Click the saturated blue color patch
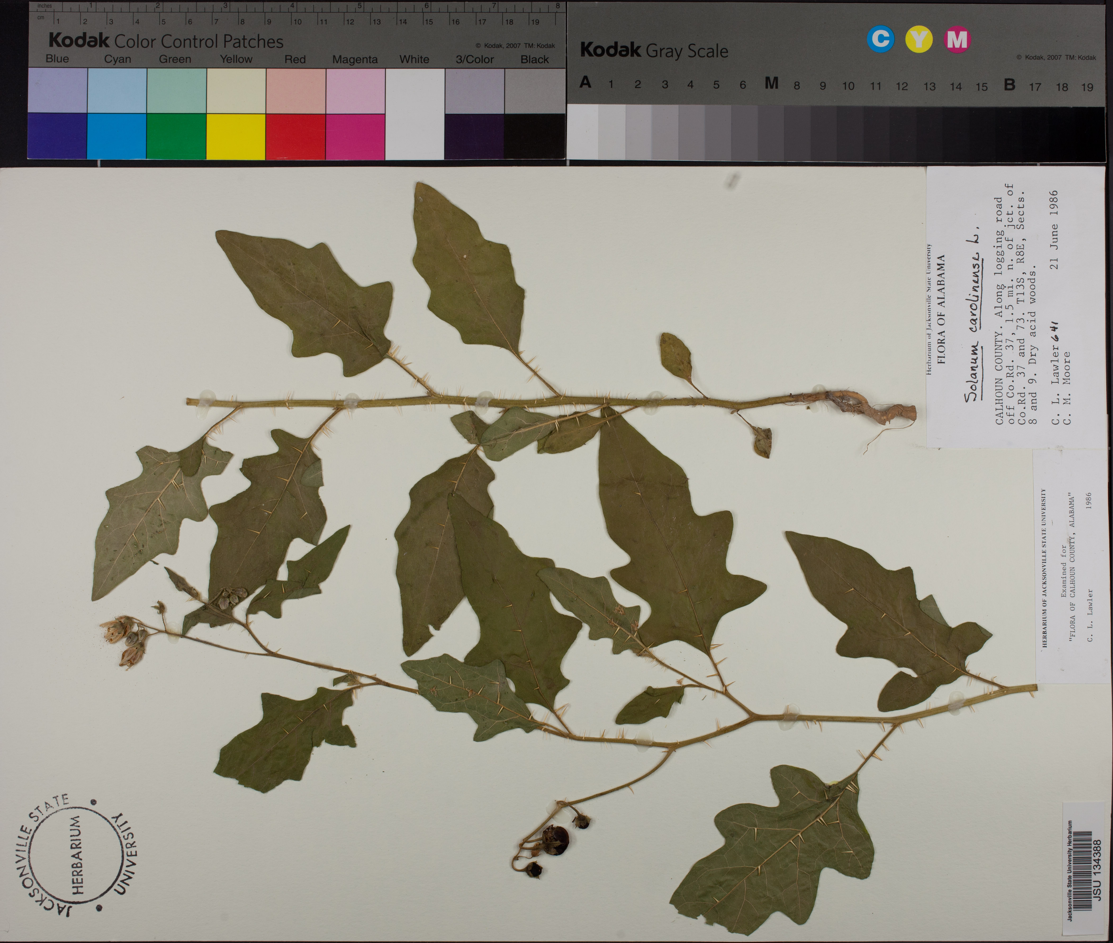 pos(57,136)
